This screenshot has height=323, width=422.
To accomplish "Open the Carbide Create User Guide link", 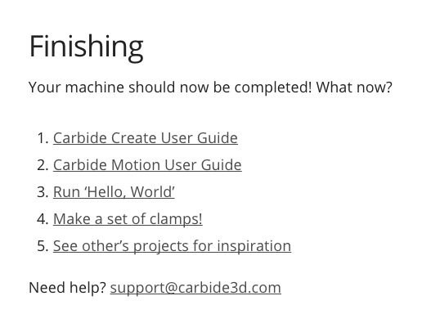I will click(146, 137).
